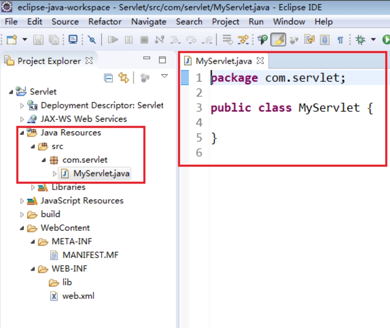The width and height of the screenshot is (390, 328).
Task: Expand Deployment Descriptor: Servlet node
Action: coord(22,106)
